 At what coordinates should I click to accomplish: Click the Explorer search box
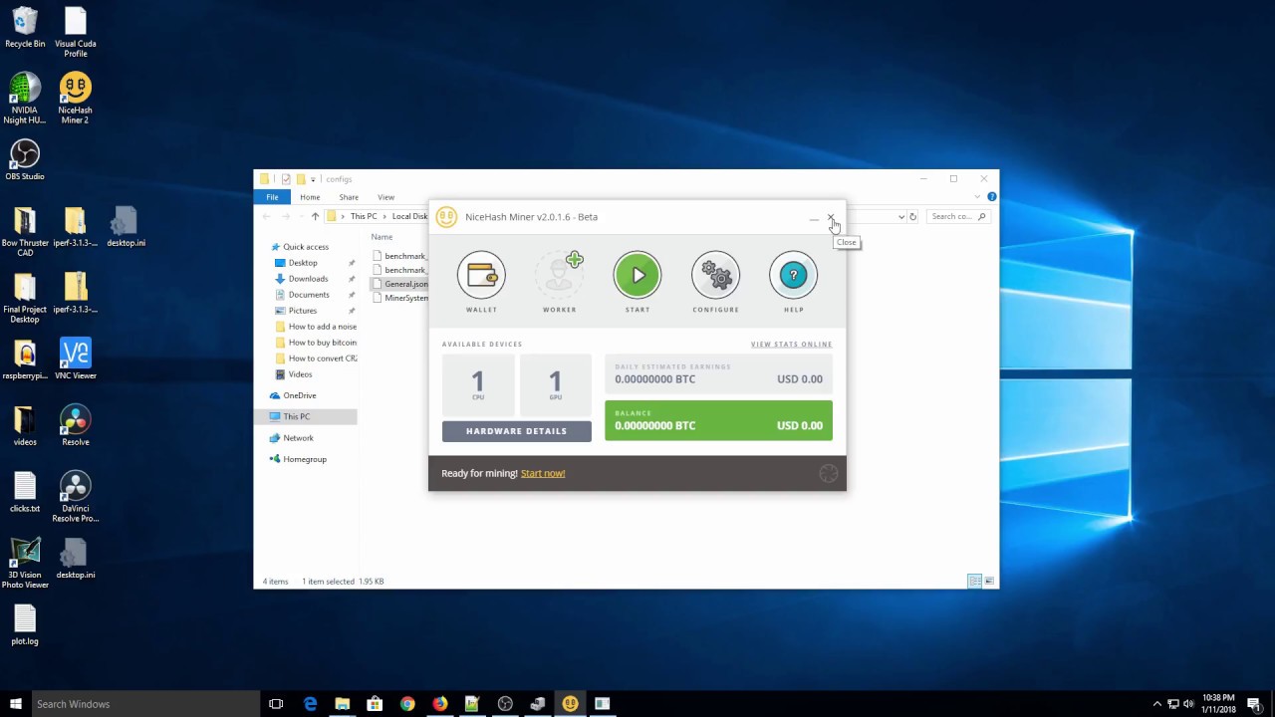pyautogui.click(x=958, y=216)
